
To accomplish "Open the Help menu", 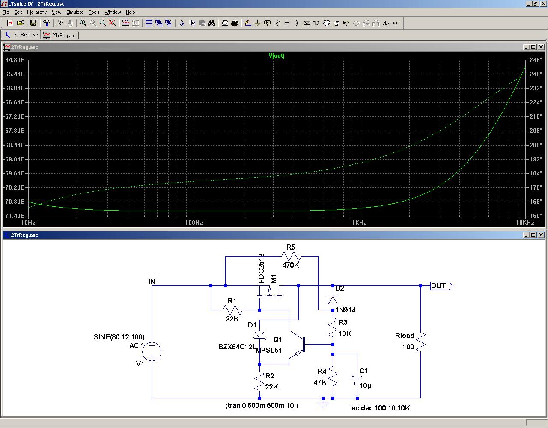I will pyautogui.click(x=131, y=12).
